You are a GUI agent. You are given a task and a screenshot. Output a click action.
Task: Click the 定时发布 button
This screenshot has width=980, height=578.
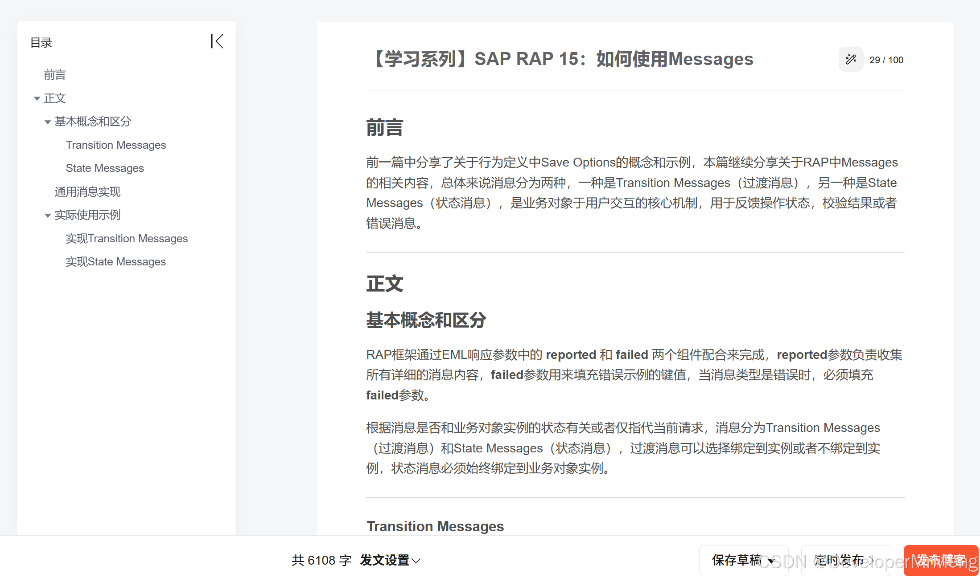pos(845,560)
